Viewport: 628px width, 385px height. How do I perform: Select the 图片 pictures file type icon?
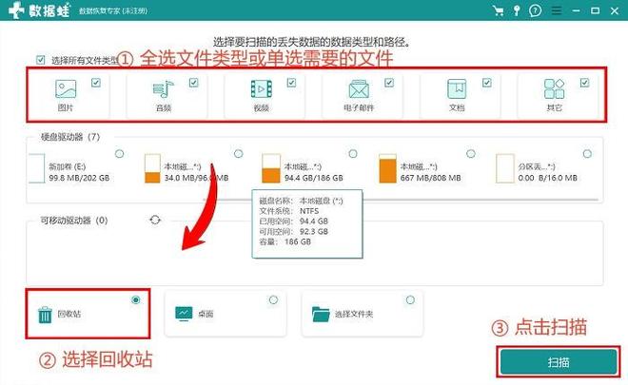[x=66, y=88]
